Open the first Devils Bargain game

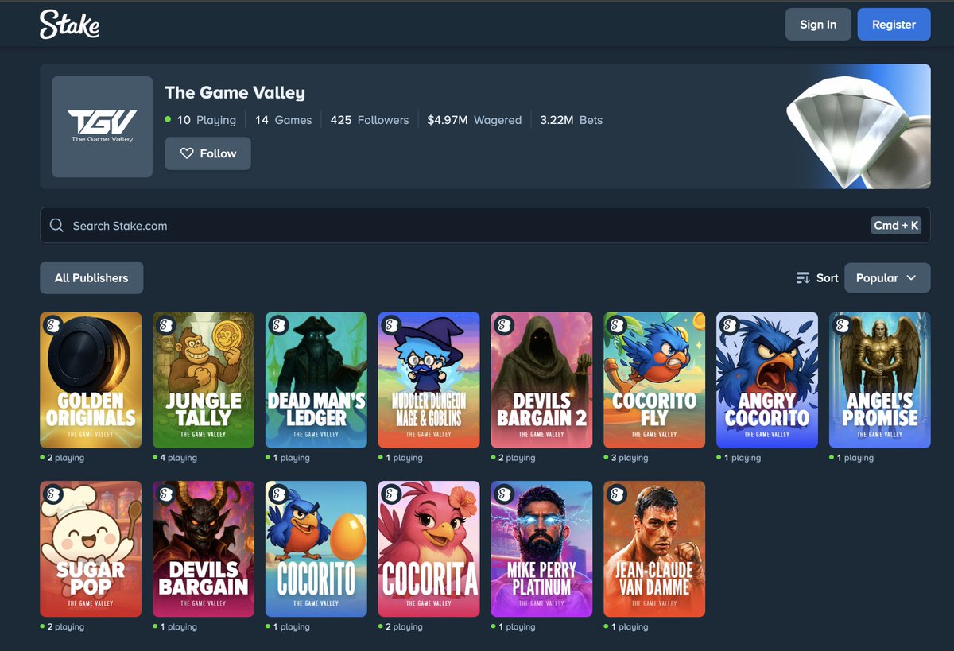(x=204, y=549)
